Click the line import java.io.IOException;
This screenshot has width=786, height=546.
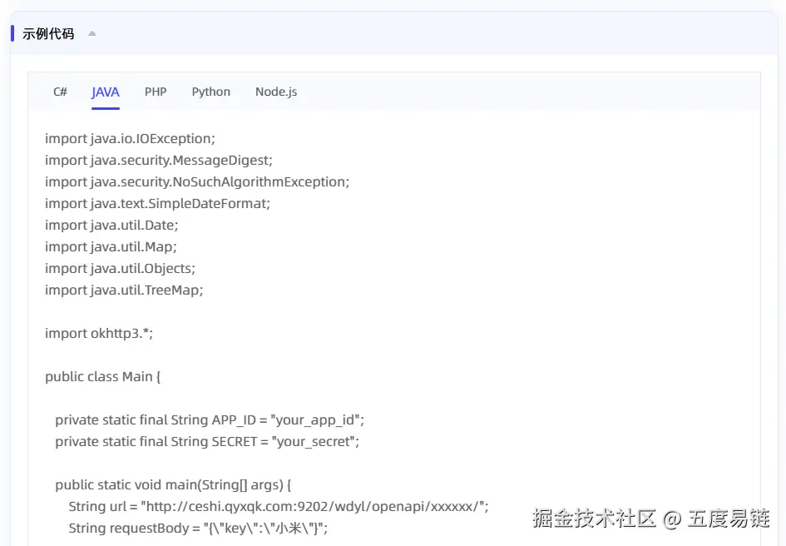tap(130, 138)
